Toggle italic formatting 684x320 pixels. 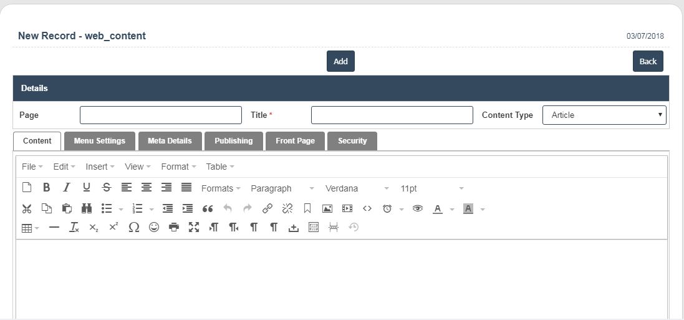[x=67, y=188]
